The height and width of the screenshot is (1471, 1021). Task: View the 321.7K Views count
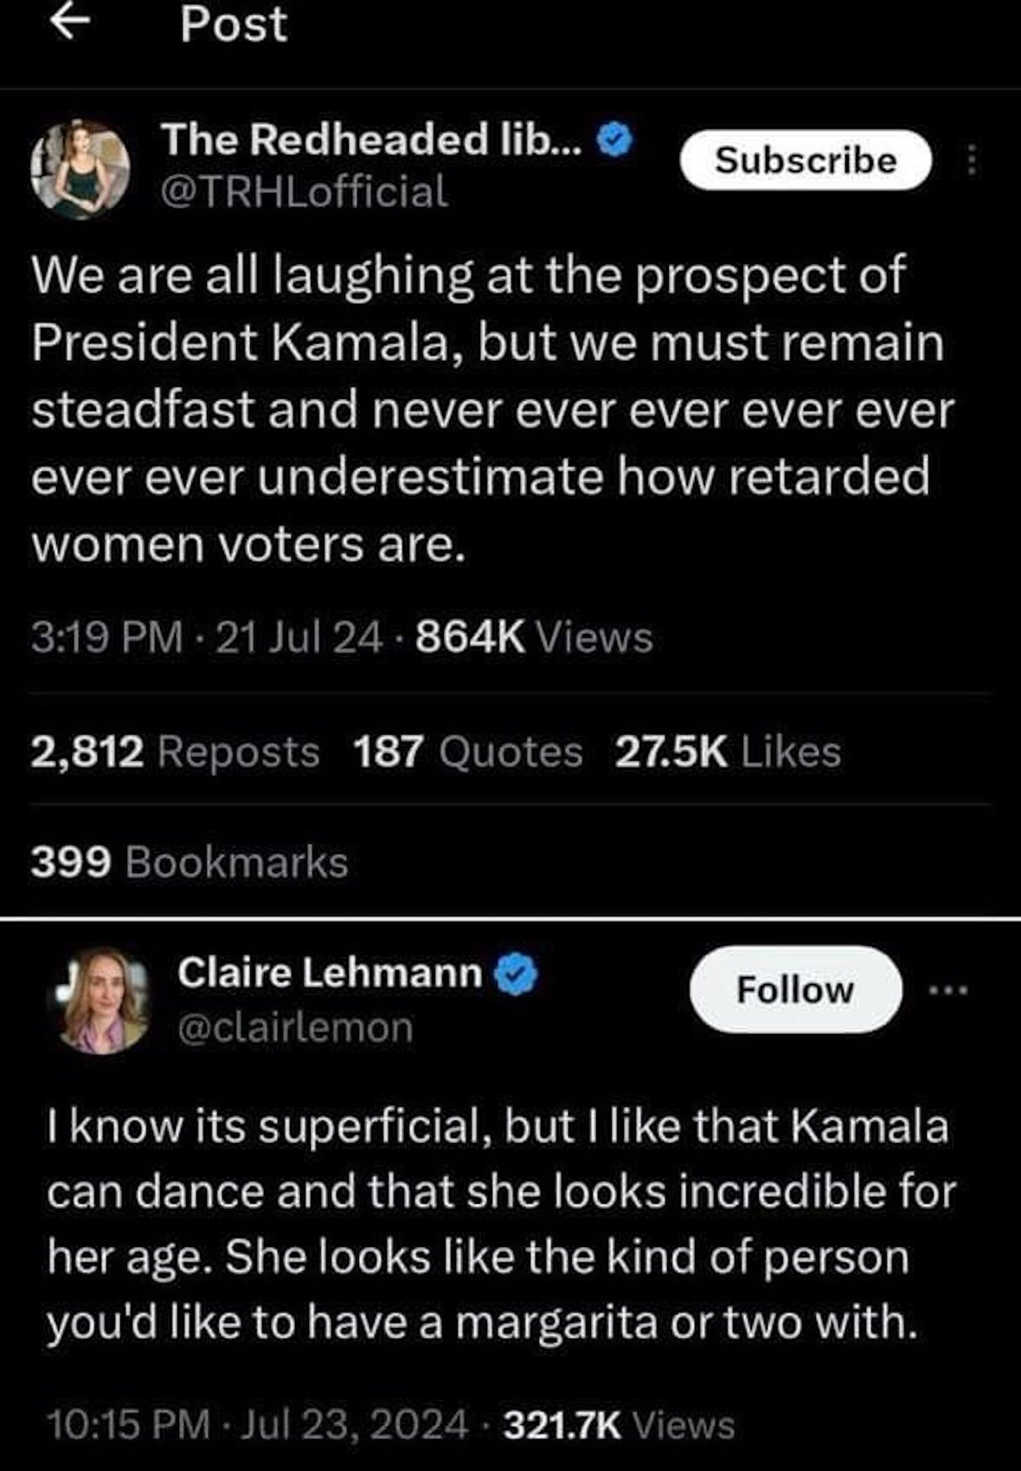coord(619,1426)
